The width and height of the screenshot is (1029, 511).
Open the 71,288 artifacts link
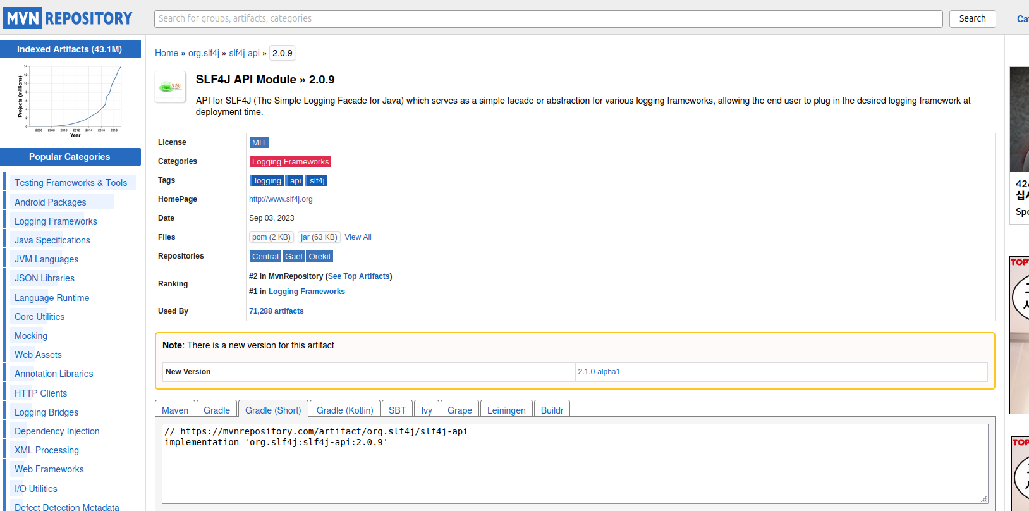click(x=276, y=311)
